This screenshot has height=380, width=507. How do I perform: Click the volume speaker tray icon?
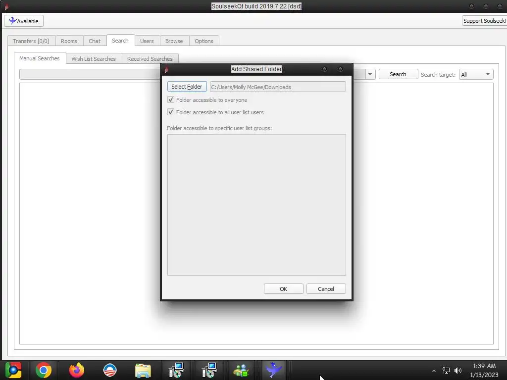pyautogui.click(x=458, y=371)
